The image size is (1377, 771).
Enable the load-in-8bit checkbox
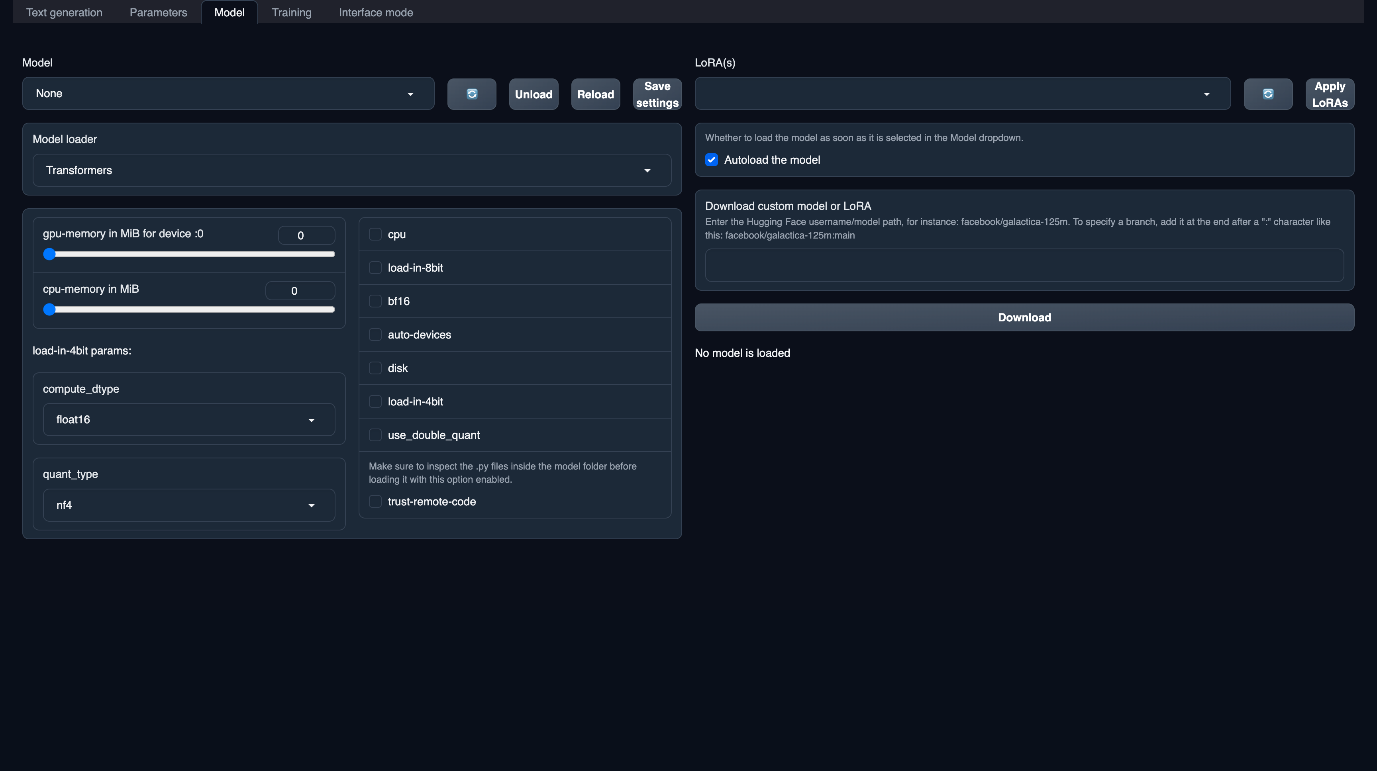(375, 268)
